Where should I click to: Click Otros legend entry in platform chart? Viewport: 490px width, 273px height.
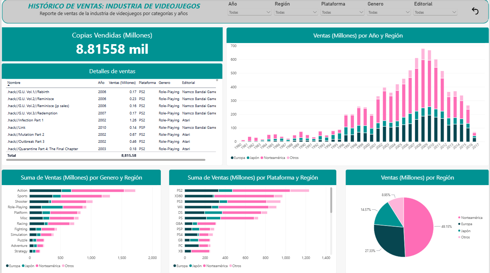[x=235, y=266]
